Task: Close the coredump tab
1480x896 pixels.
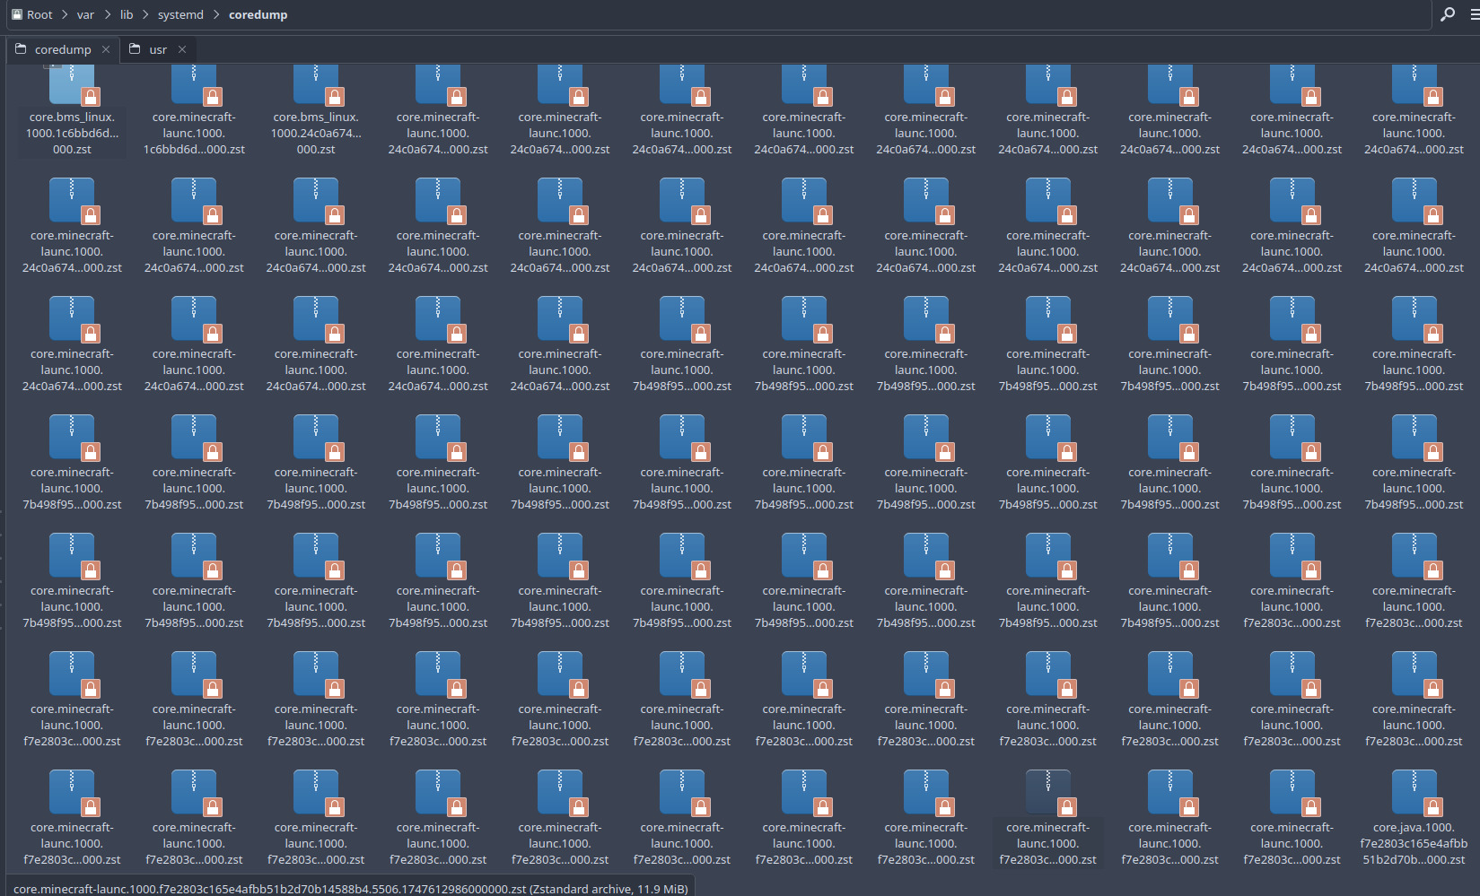Action: [x=106, y=49]
